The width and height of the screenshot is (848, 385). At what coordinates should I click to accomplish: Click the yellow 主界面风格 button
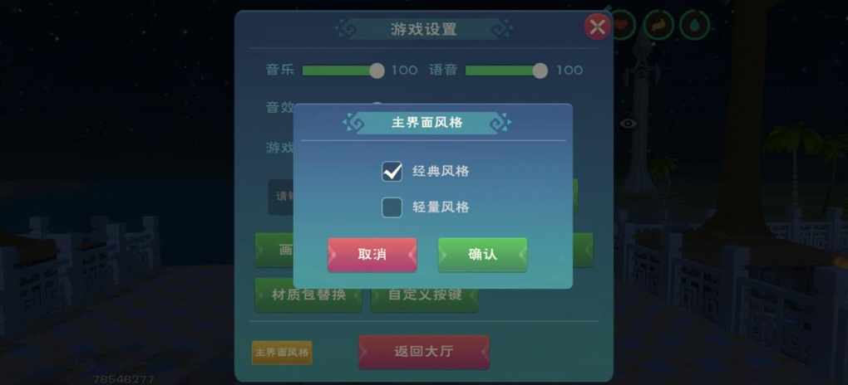(x=282, y=353)
